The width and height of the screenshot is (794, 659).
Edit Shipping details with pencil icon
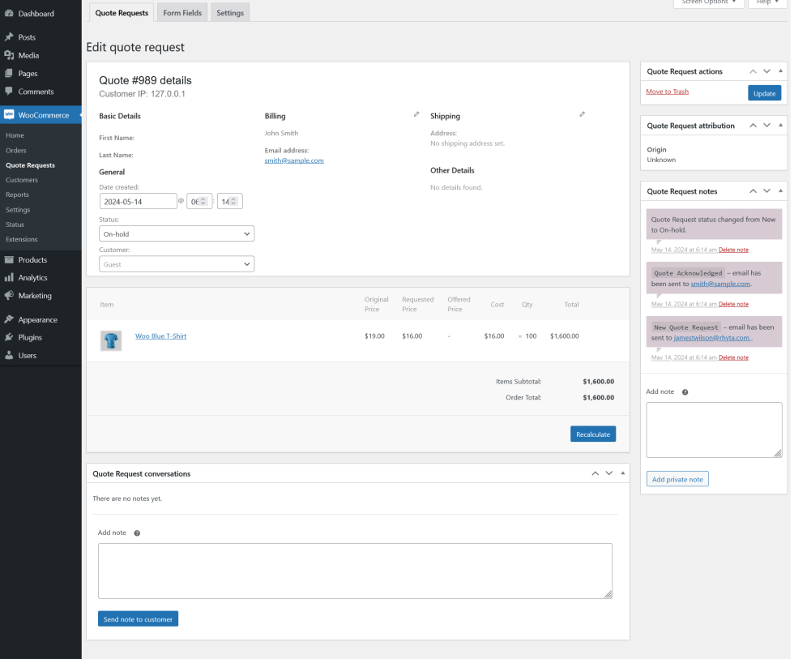coord(583,114)
